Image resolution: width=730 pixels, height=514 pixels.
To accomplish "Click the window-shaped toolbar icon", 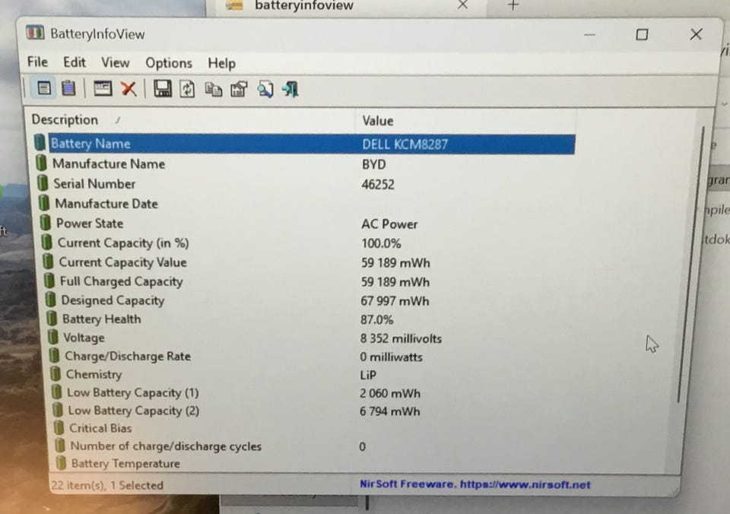I will (103, 88).
